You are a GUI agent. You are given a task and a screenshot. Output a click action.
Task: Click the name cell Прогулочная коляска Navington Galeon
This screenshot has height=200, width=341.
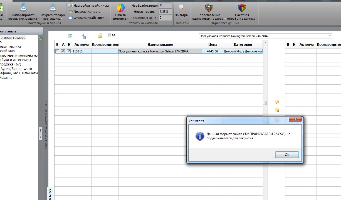pyautogui.click(x=160, y=51)
